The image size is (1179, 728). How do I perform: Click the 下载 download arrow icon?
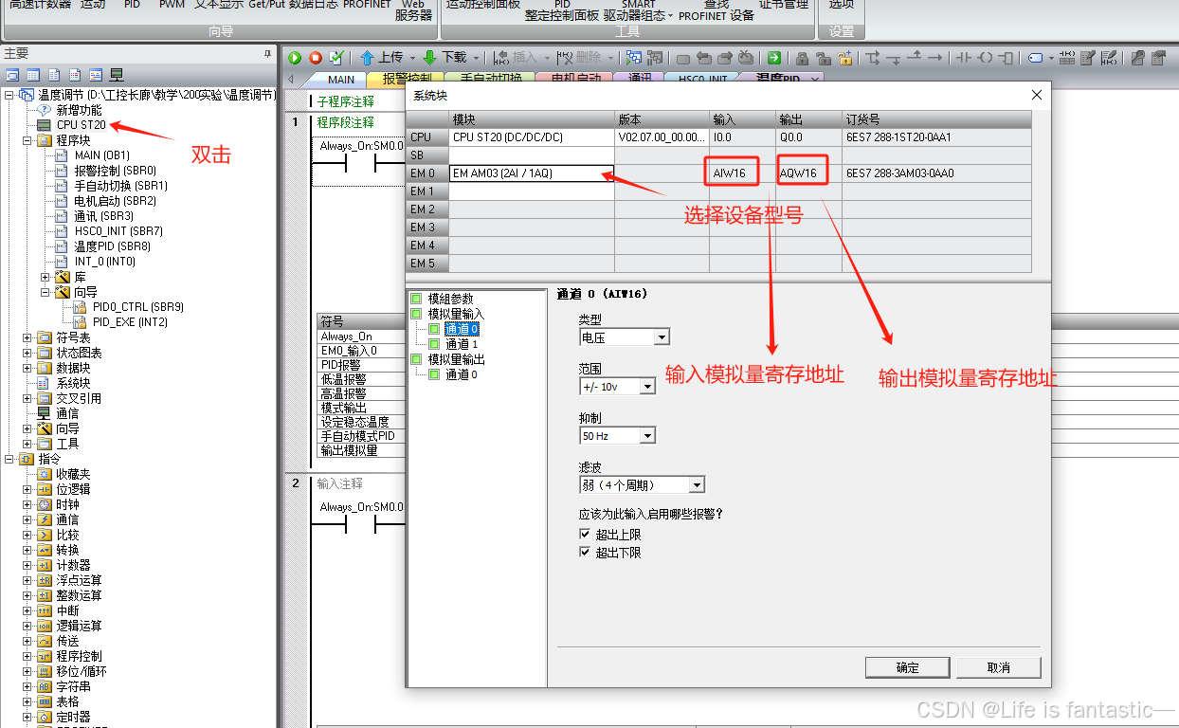(x=429, y=58)
